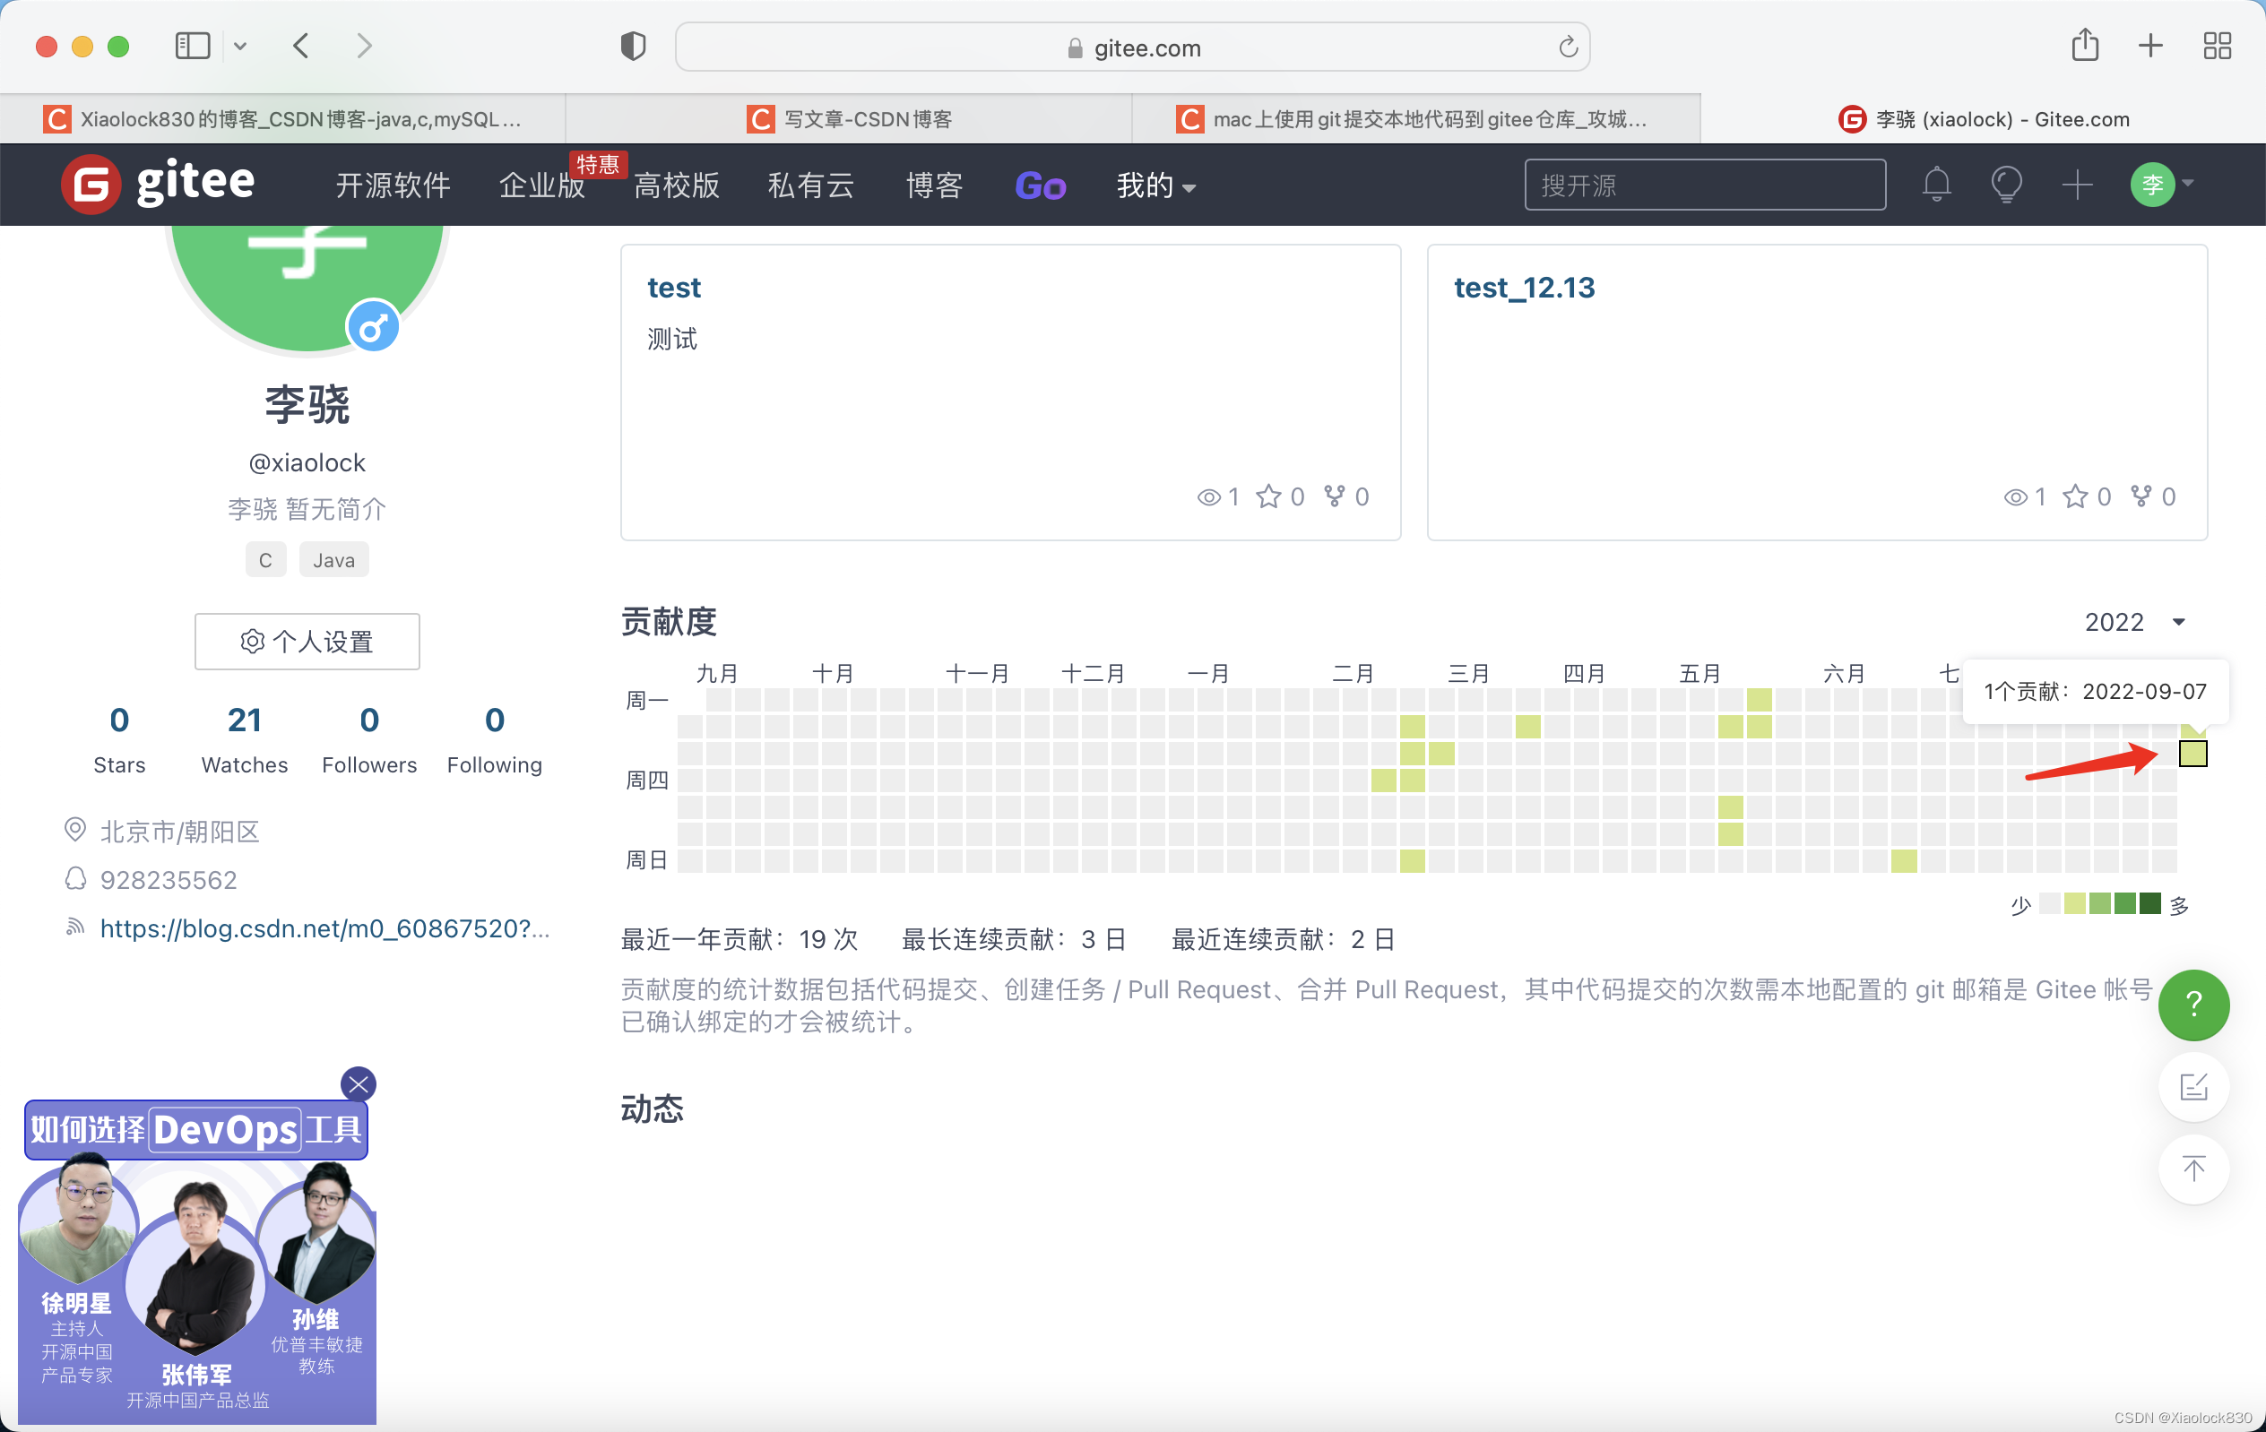Select the 博客 navigation tab
The image size is (2266, 1432).
click(x=934, y=185)
